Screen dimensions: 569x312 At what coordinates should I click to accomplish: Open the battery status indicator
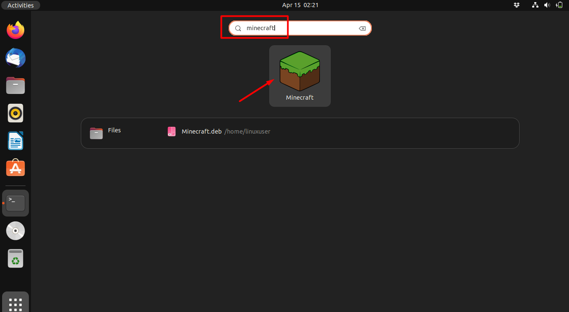(x=559, y=5)
